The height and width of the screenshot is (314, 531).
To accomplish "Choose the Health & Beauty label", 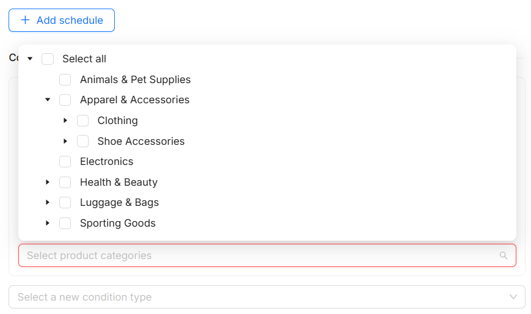I will click(119, 182).
